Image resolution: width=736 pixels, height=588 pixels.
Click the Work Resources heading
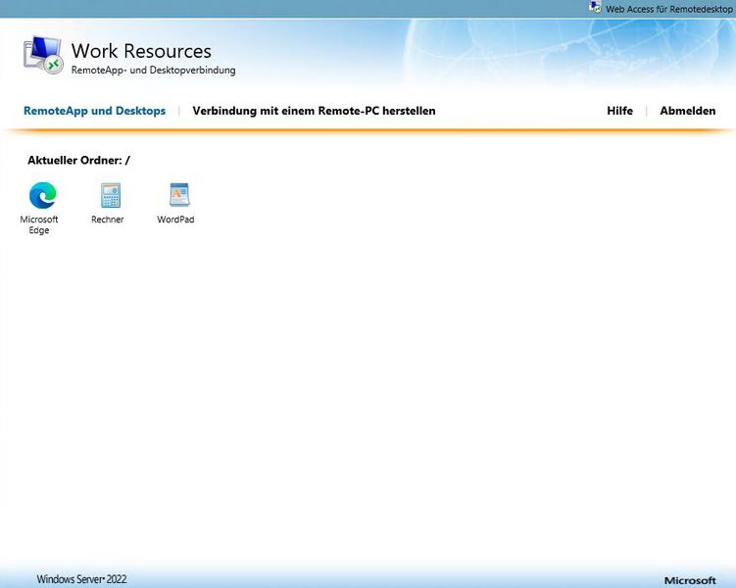click(141, 51)
